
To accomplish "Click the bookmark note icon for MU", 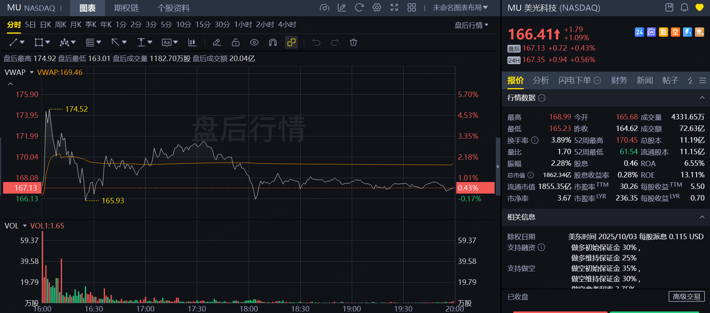I will [669, 7].
